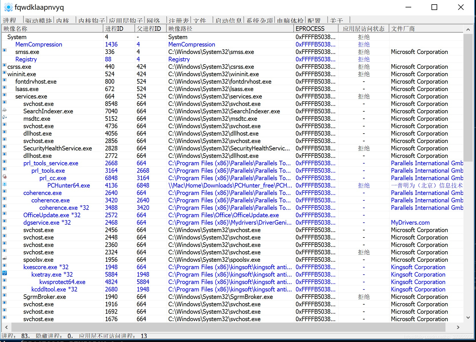Click the msdtc.exe process icon
Image resolution: width=476 pixels, height=342 pixels.
[x=5, y=117]
